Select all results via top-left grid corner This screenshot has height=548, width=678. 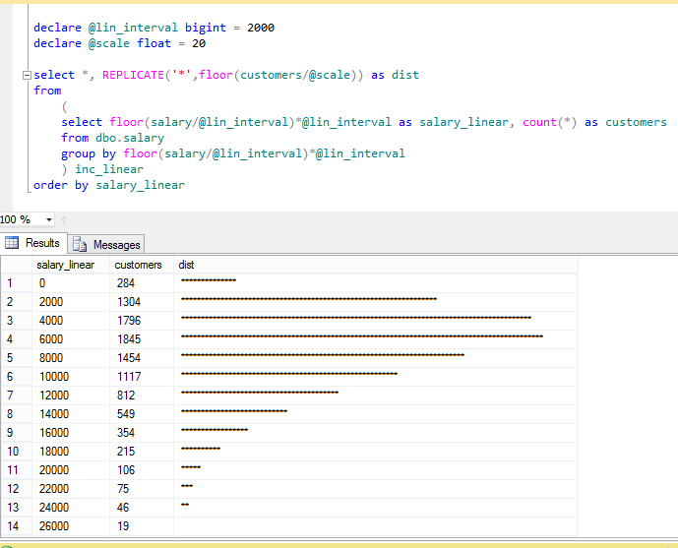tap(17, 265)
